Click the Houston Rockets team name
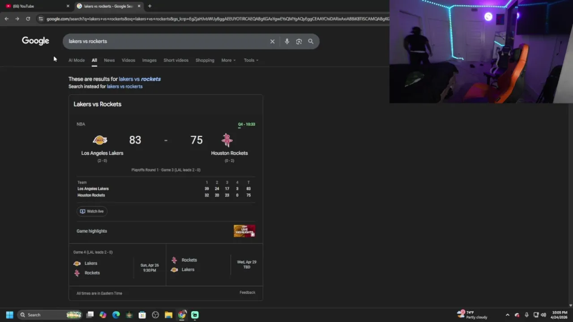 click(229, 153)
